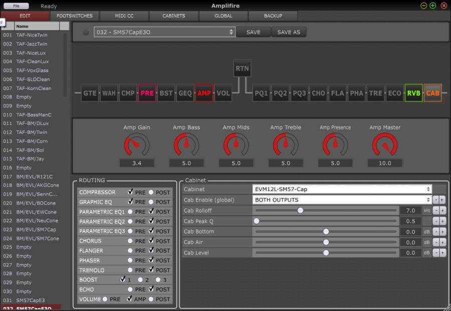
Task: Click the Cab Rolloff value field 7.0
Action: [410, 210]
